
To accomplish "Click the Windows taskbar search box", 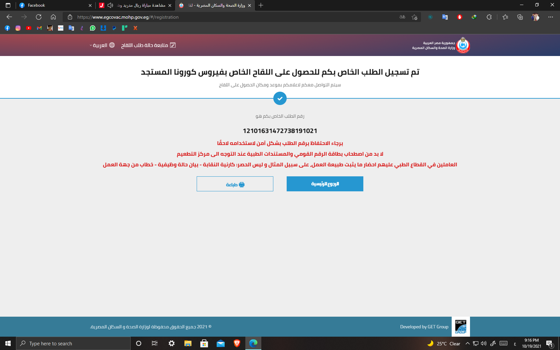I will point(73,343).
